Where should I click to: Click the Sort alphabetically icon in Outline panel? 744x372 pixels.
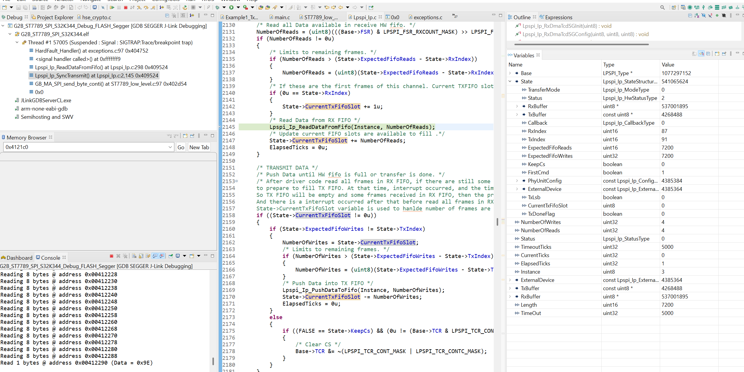[696, 15]
